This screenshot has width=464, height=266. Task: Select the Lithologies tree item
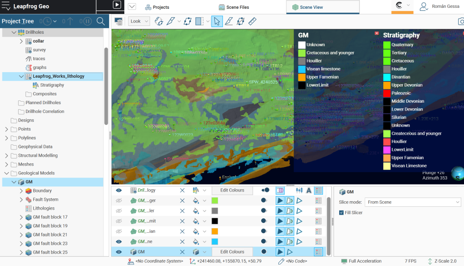pyautogui.click(x=44, y=209)
